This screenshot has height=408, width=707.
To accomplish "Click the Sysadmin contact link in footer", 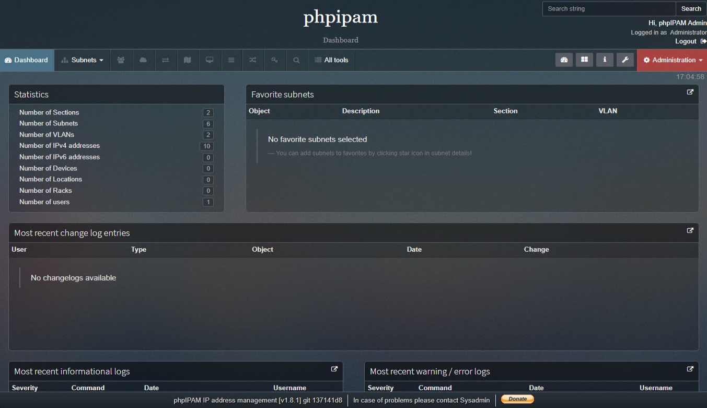I will (x=475, y=400).
